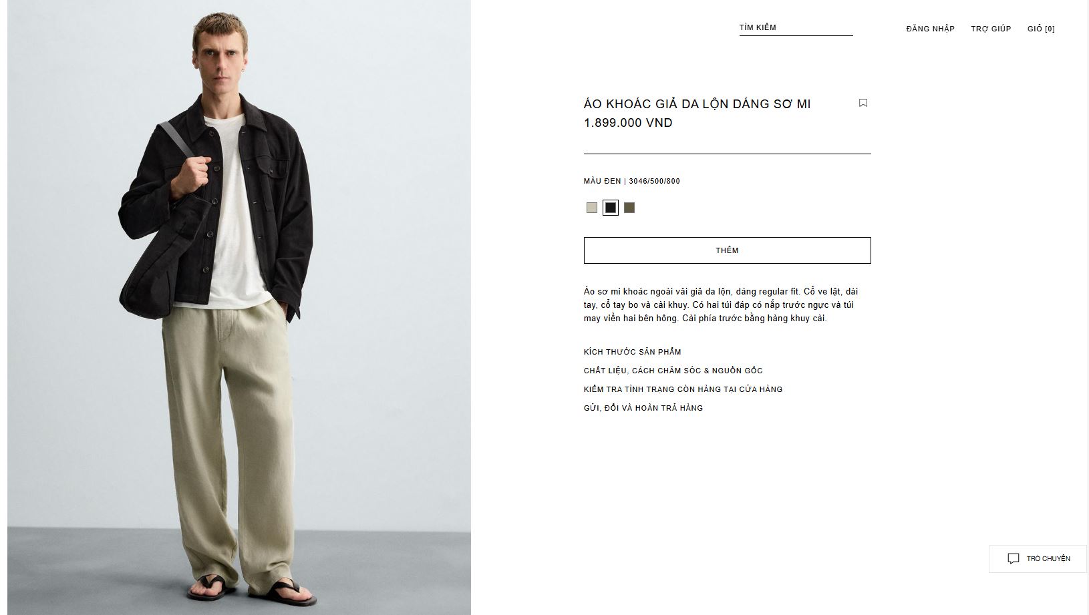Choose the olive green color swatch
This screenshot has height=615, width=1089.
point(629,208)
